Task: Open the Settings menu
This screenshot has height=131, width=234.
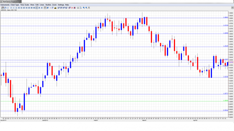Action: coord(61,5)
